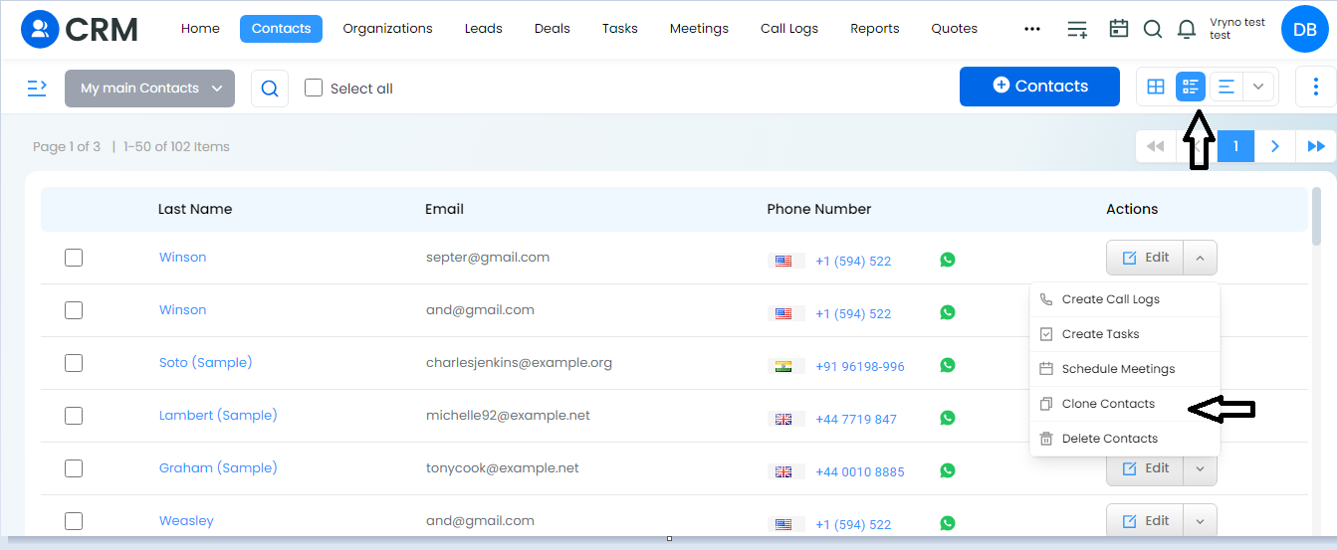Select the condensed list view icon
The height and width of the screenshot is (550, 1337).
click(x=1191, y=87)
